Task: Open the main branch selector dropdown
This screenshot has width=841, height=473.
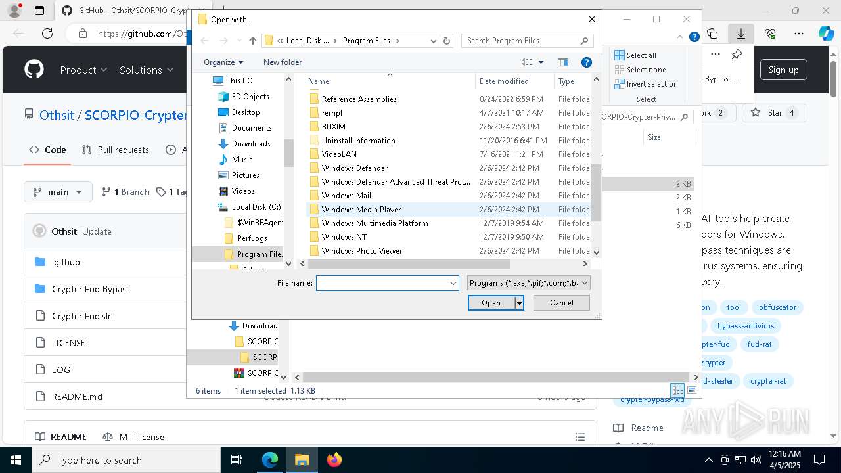Action: click(x=58, y=192)
